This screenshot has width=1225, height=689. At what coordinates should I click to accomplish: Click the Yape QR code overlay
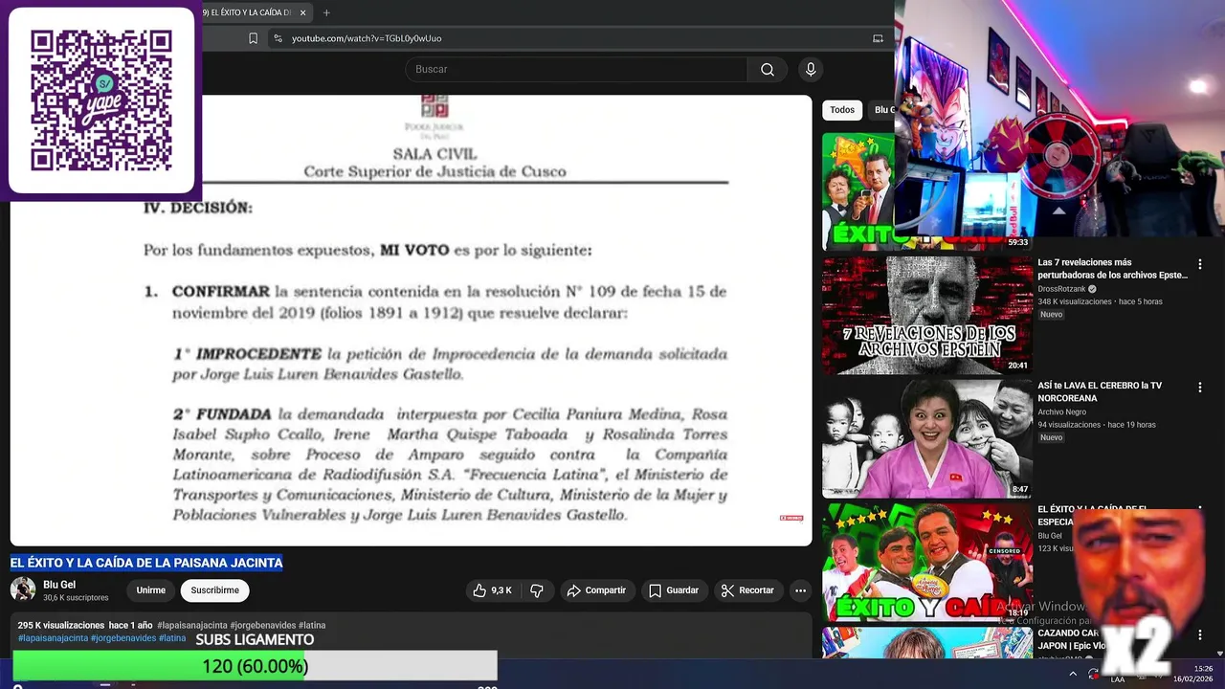[101, 100]
